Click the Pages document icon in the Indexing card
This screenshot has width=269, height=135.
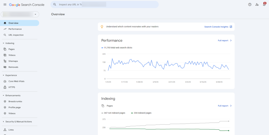tap(103, 106)
